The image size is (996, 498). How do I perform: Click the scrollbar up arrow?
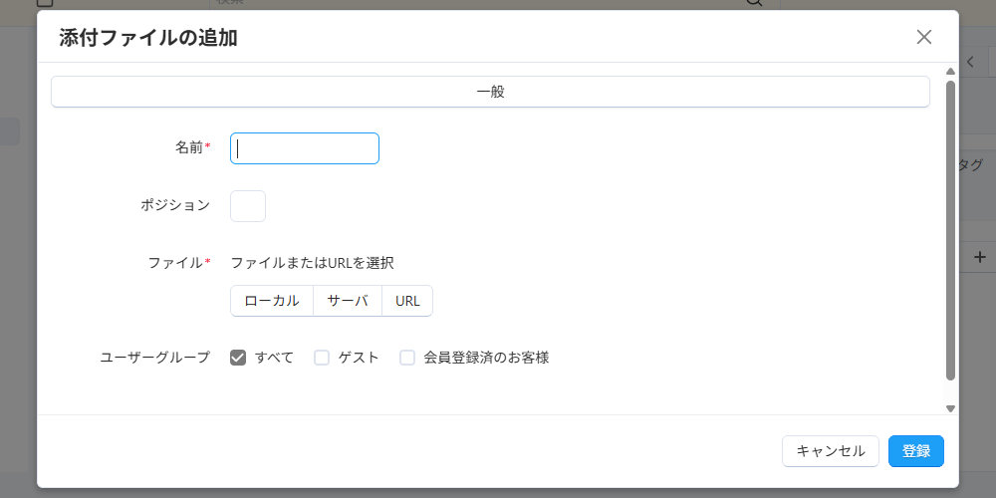950,71
